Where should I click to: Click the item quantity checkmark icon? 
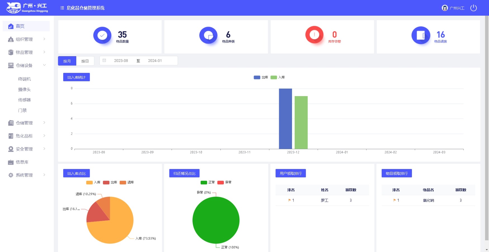[102, 35]
